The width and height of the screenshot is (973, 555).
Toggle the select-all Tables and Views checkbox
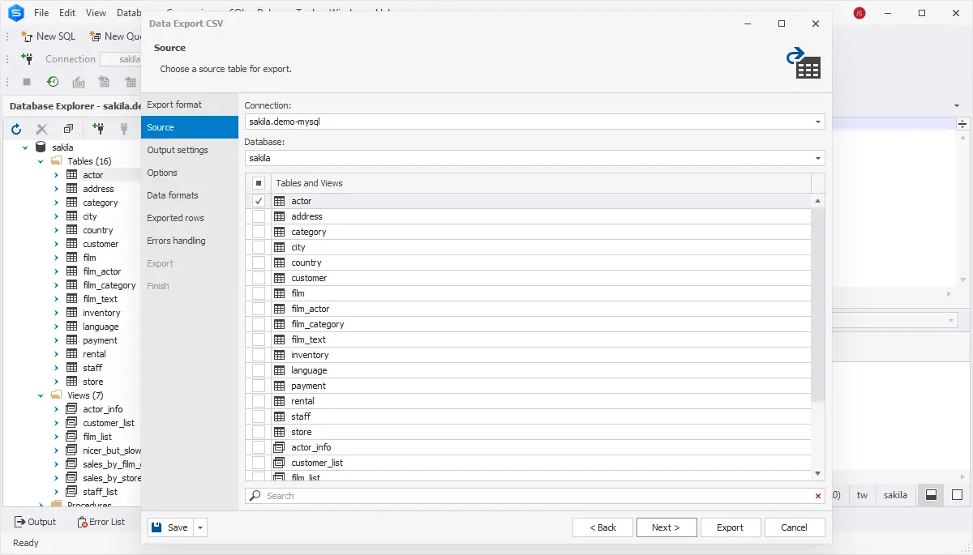259,183
